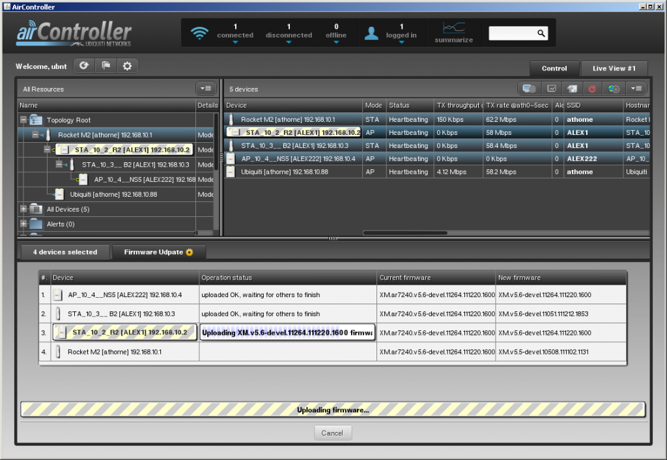Click the Rocket M2 device icon in tree
The height and width of the screenshot is (460, 667).
[48, 135]
